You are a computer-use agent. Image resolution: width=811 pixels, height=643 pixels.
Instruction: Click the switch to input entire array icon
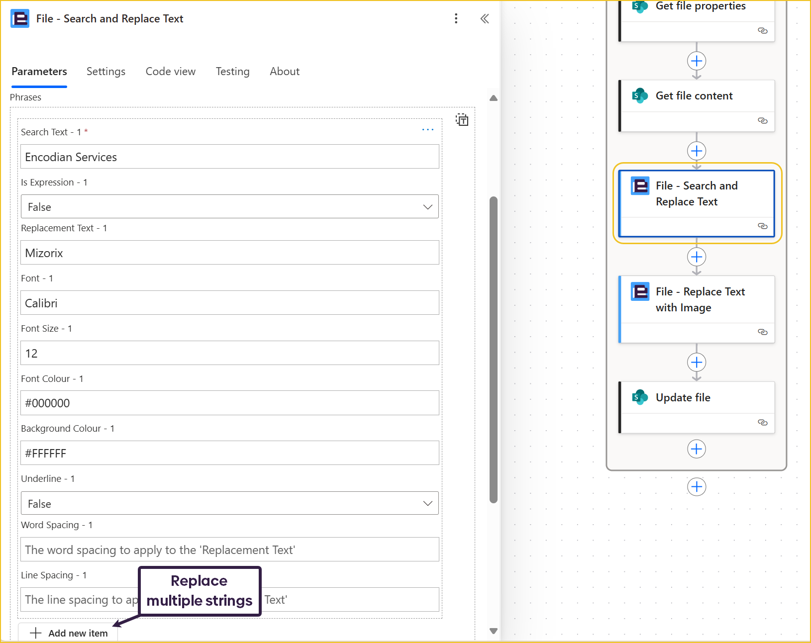pos(462,120)
